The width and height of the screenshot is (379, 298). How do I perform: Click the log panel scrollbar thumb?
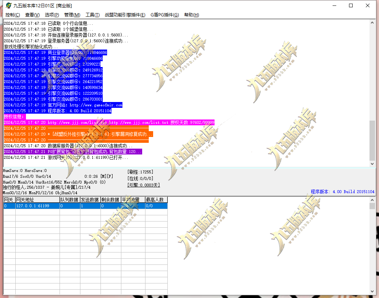tap(372, 140)
